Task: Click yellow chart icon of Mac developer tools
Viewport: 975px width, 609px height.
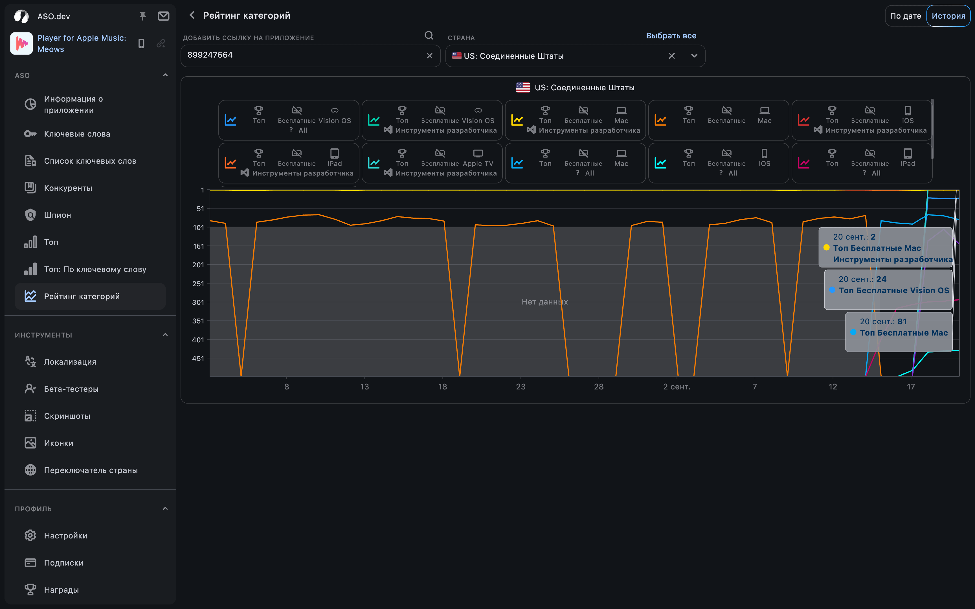Action: pos(517,120)
